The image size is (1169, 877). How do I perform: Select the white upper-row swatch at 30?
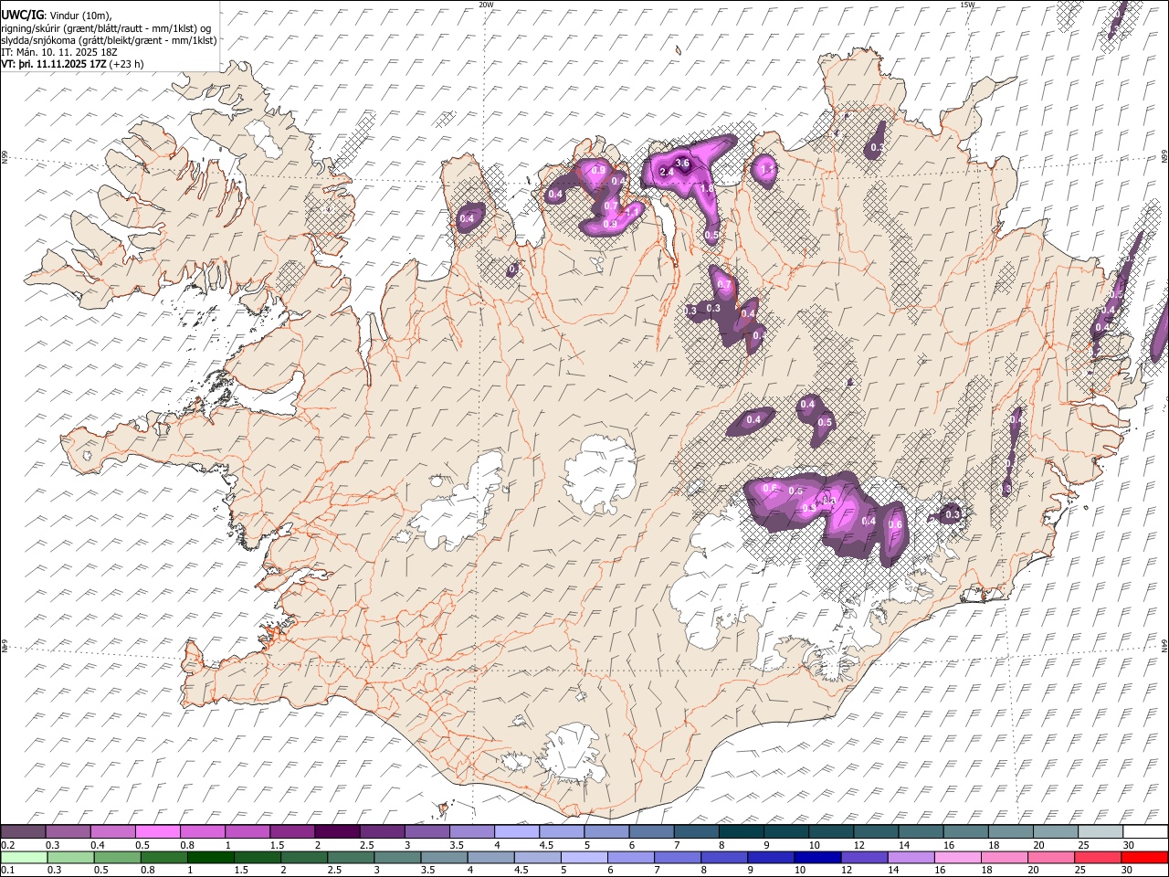coord(1144,831)
